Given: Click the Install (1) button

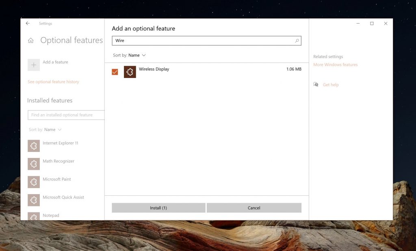Looking at the screenshot, I should pos(158,208).
